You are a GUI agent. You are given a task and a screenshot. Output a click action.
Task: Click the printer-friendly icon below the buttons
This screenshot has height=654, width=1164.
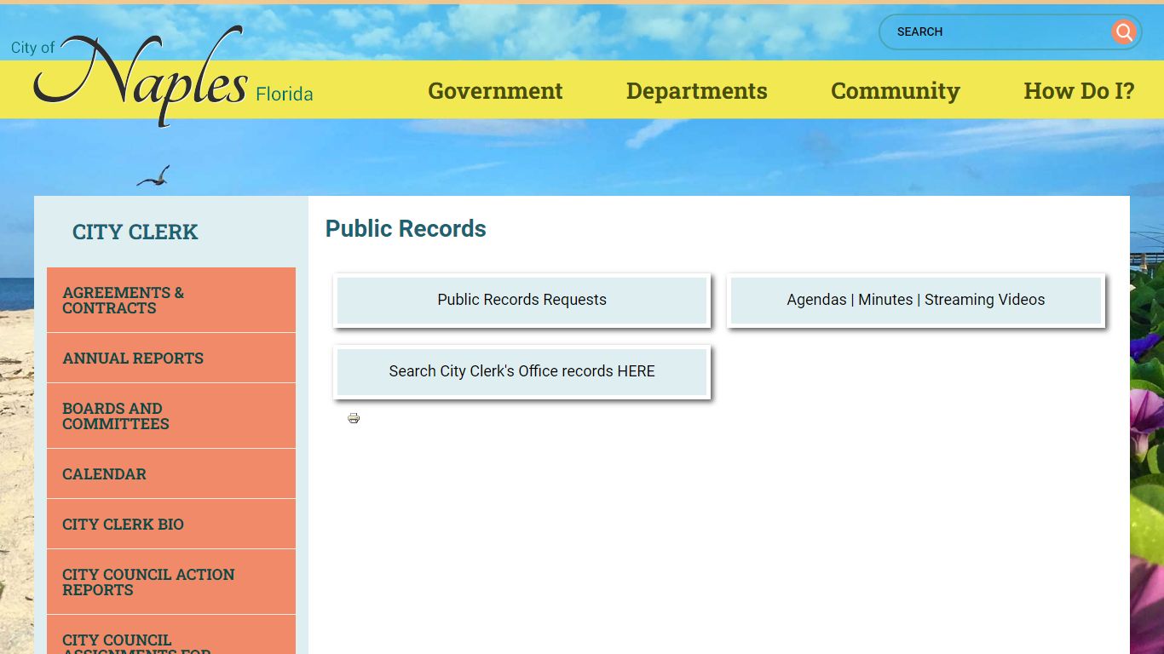pos(354,418)
